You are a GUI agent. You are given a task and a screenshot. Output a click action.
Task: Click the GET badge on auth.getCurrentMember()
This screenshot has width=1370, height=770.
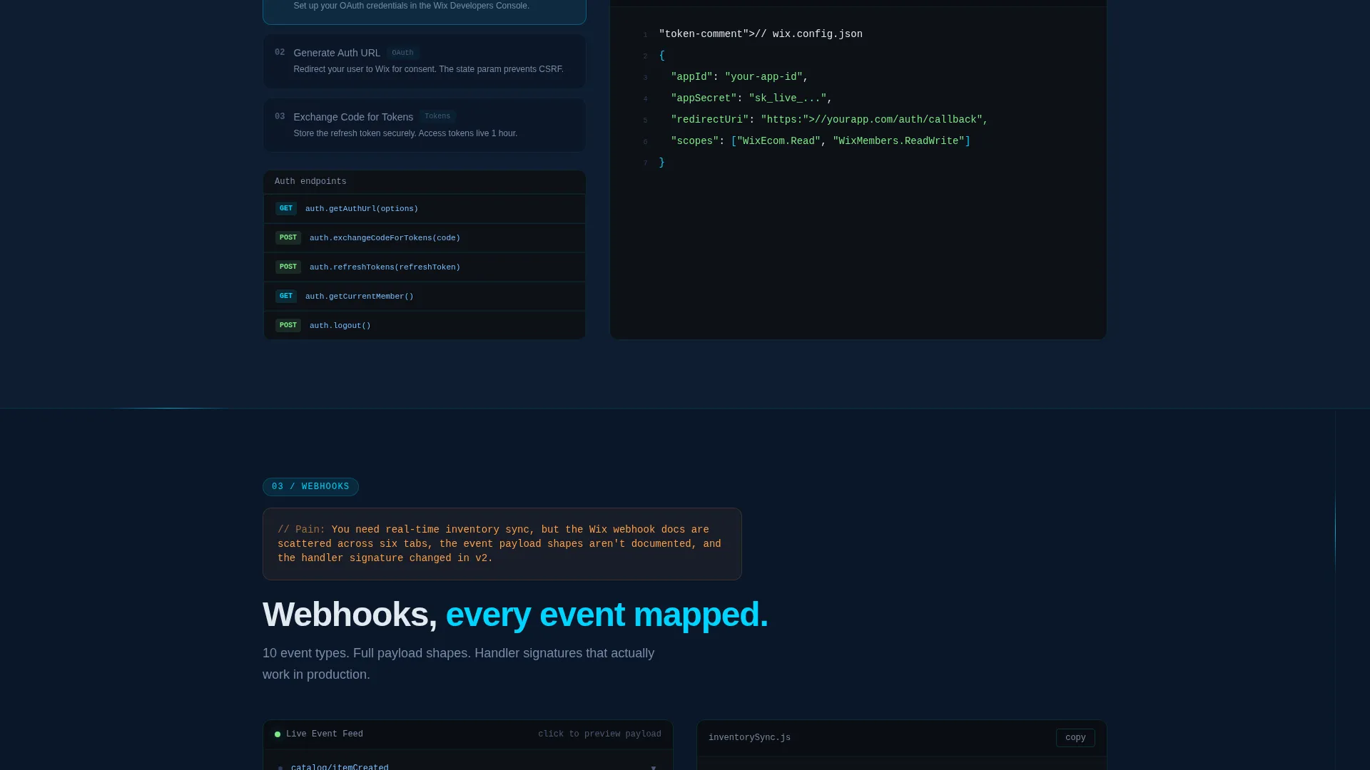click(x=286, y=296)
